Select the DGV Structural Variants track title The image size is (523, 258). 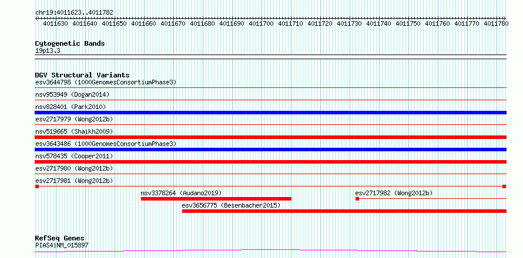coord(82,75)
